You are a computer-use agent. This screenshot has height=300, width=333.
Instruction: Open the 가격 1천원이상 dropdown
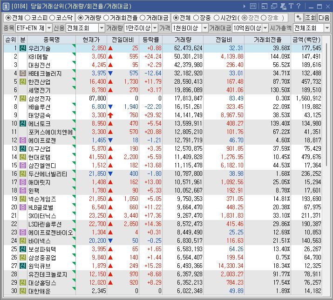[205, 28]
